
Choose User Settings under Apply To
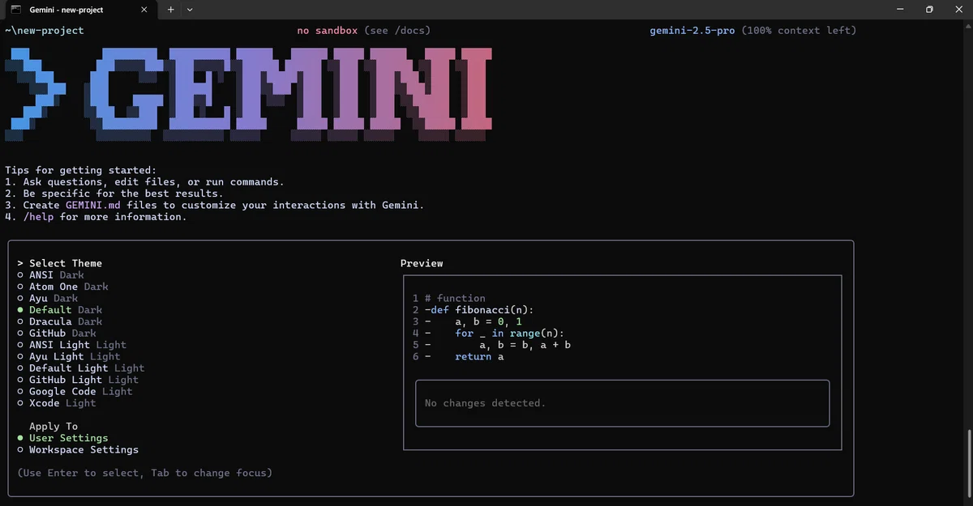(62, 438)
